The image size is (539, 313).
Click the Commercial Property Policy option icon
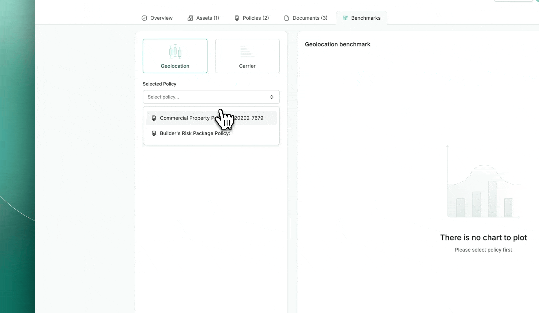pyautogui.click(x=154, y=118)
